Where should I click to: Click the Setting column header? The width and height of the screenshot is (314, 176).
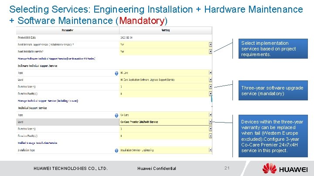166,30
